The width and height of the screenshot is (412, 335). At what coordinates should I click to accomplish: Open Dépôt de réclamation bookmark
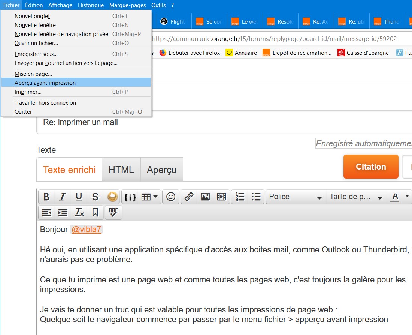pyautogui.click(x=297, y=53)
